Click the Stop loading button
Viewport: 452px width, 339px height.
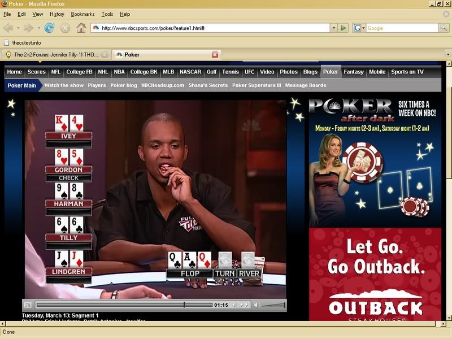(x=65, y=28)
